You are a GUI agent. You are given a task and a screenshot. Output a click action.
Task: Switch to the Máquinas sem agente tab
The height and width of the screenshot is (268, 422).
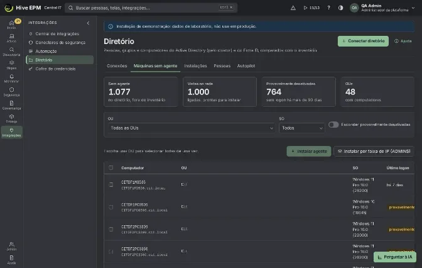click(x=155, y=66)
